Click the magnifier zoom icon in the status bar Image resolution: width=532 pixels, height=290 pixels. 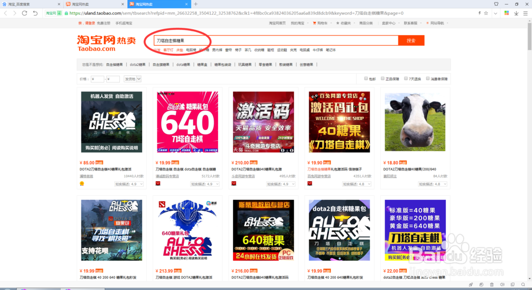point(523,285)
